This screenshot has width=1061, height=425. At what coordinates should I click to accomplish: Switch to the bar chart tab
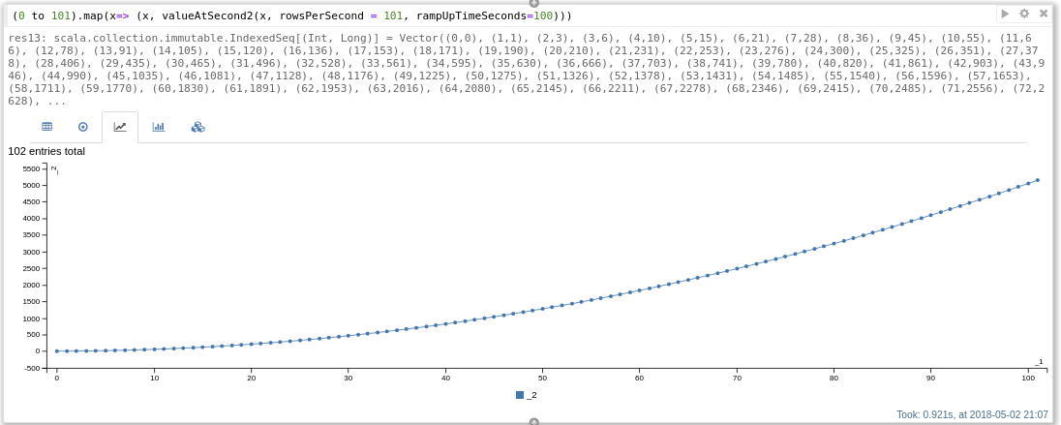159,127
